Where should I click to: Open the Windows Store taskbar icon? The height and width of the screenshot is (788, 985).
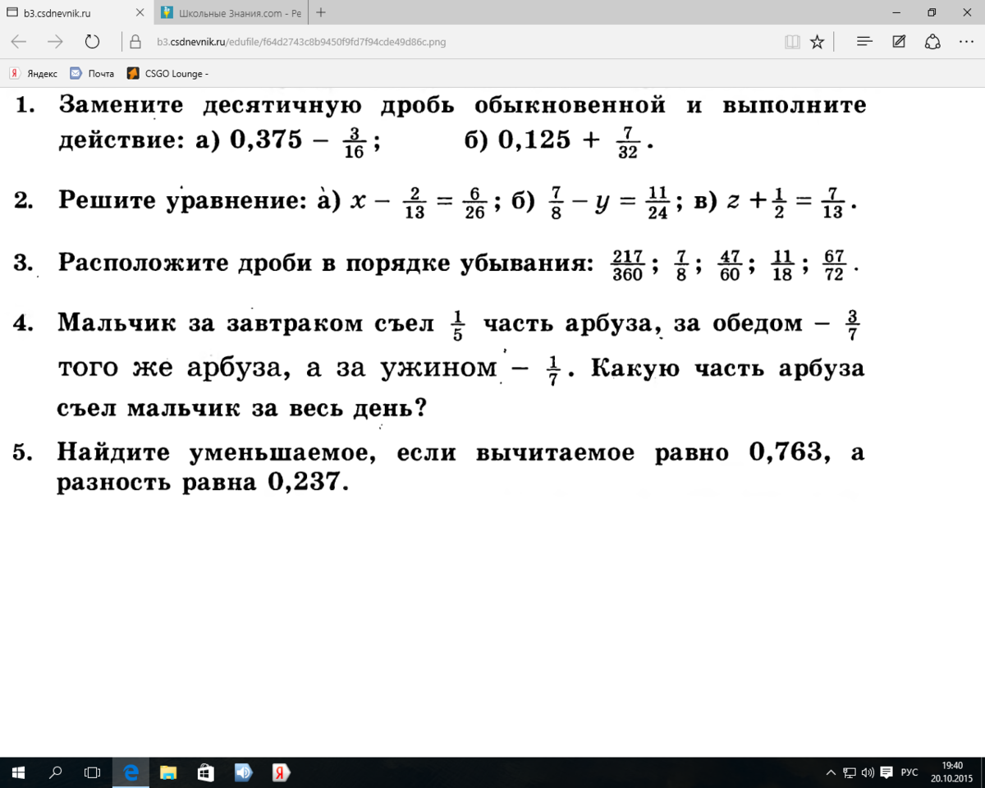coord(206,772)
